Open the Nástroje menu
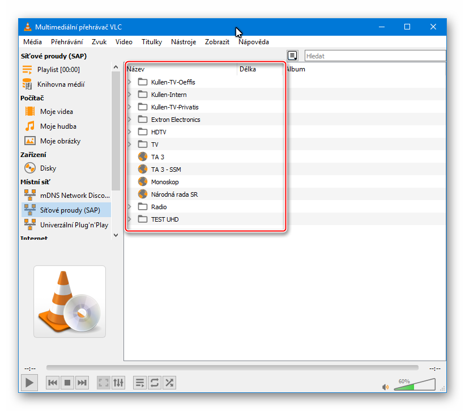465x411 pixels. [x=183, y=42]
